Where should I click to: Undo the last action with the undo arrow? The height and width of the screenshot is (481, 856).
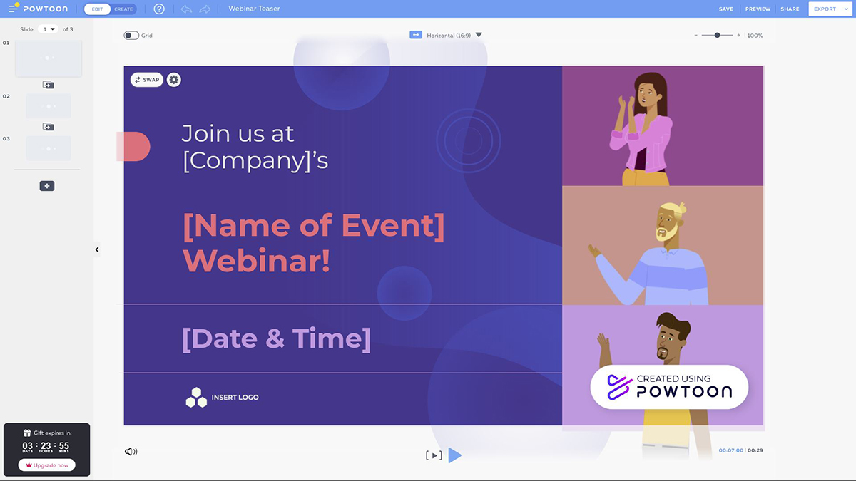coord(186,9)
